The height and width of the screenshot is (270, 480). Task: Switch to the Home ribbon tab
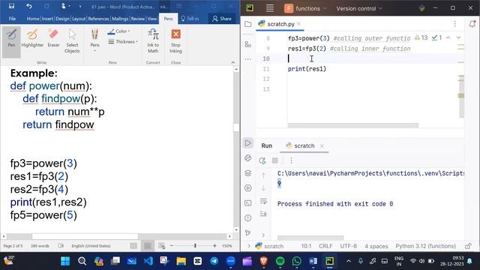[33, 19]
